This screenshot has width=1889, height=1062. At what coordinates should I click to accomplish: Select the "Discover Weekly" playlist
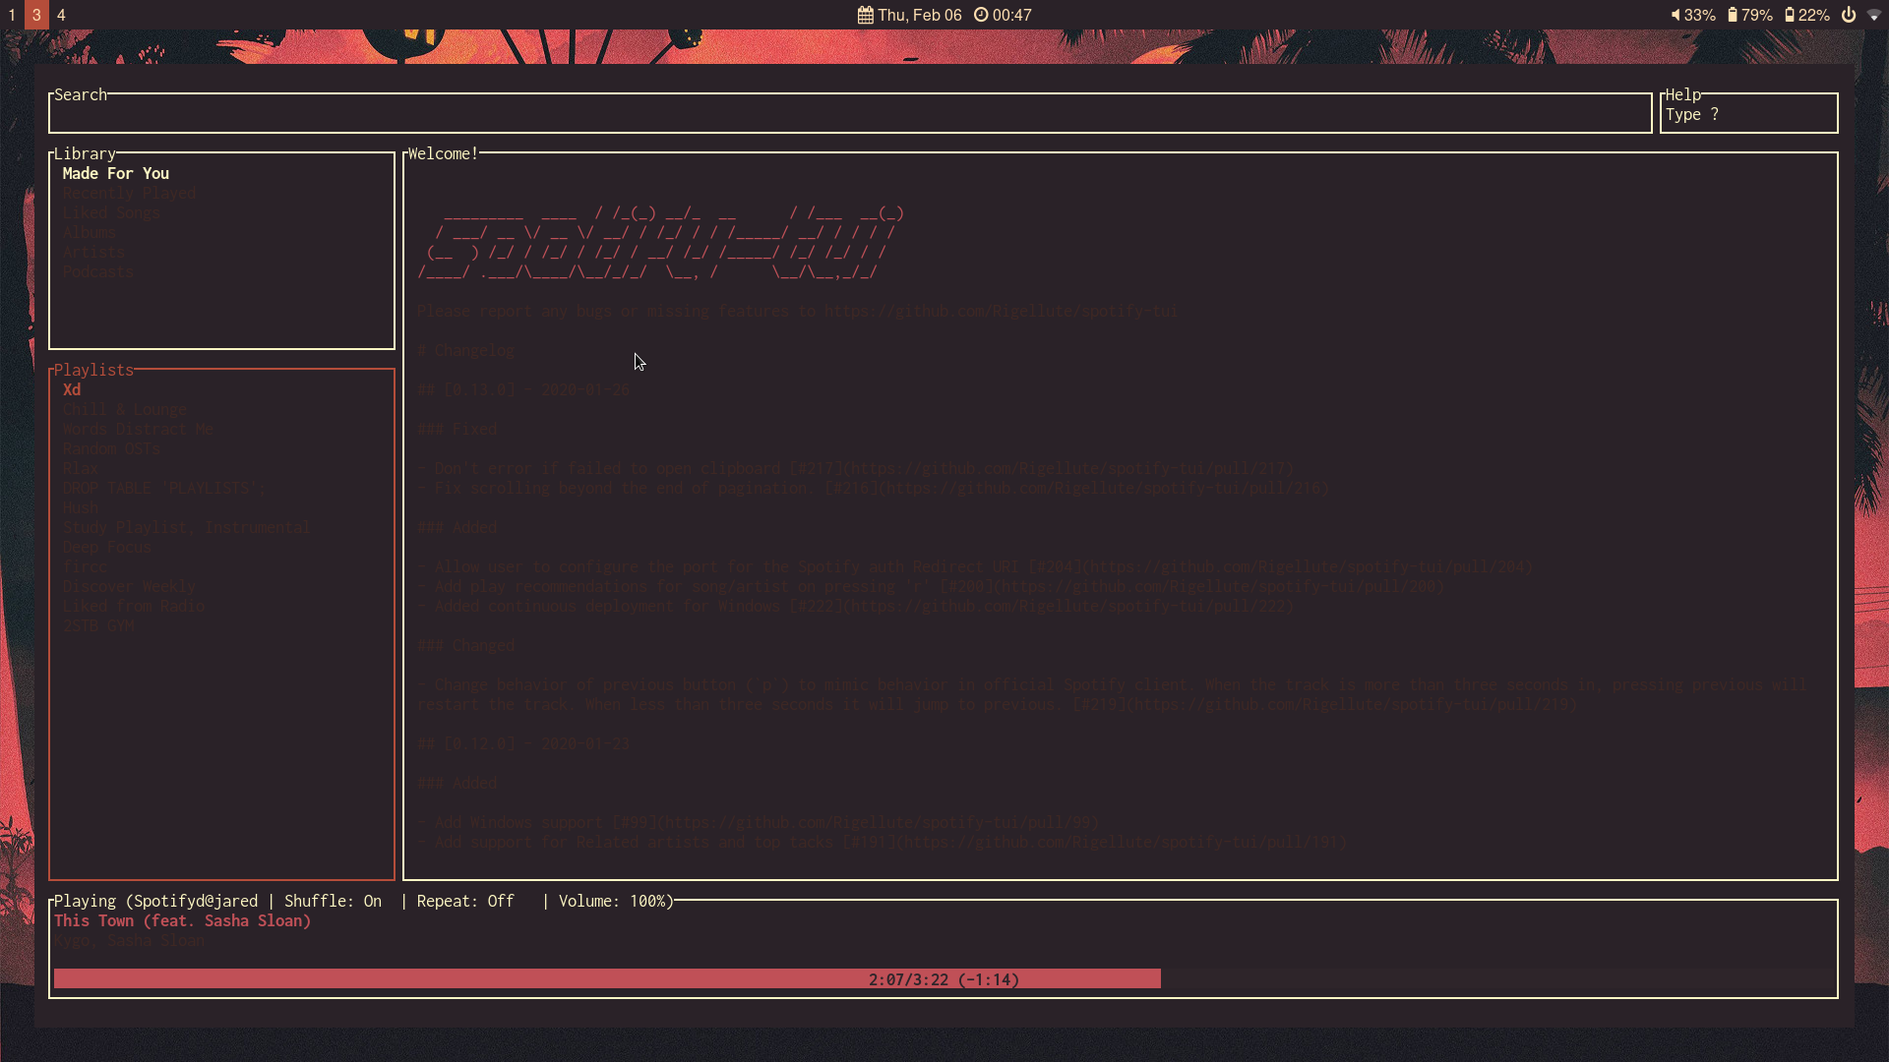[129, 586]
